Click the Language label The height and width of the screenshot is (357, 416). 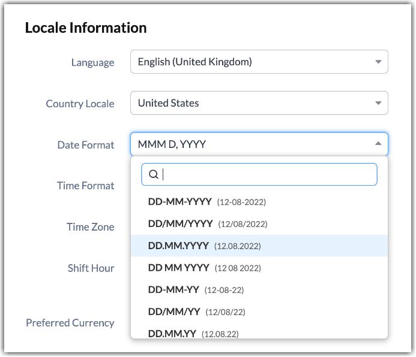pyautogui.click(x=93, y=63)
